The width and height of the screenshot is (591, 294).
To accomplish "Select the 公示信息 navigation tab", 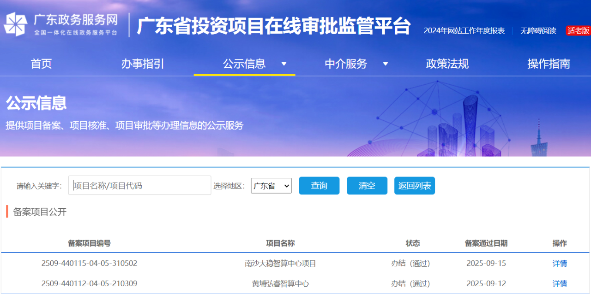I will pyautogui.click(x=244, y=64).
